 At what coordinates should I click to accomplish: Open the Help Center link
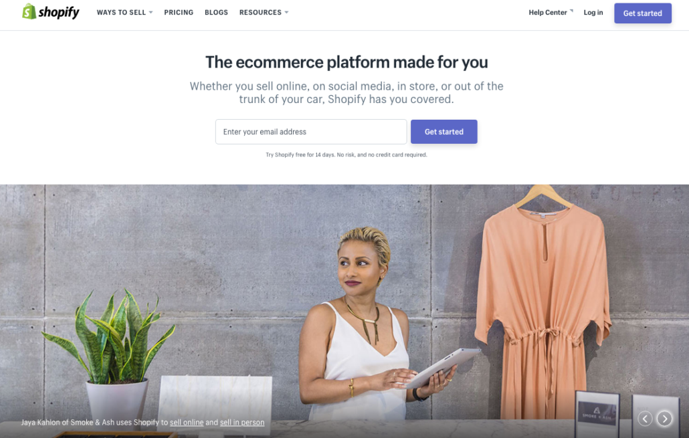(547, 12)
